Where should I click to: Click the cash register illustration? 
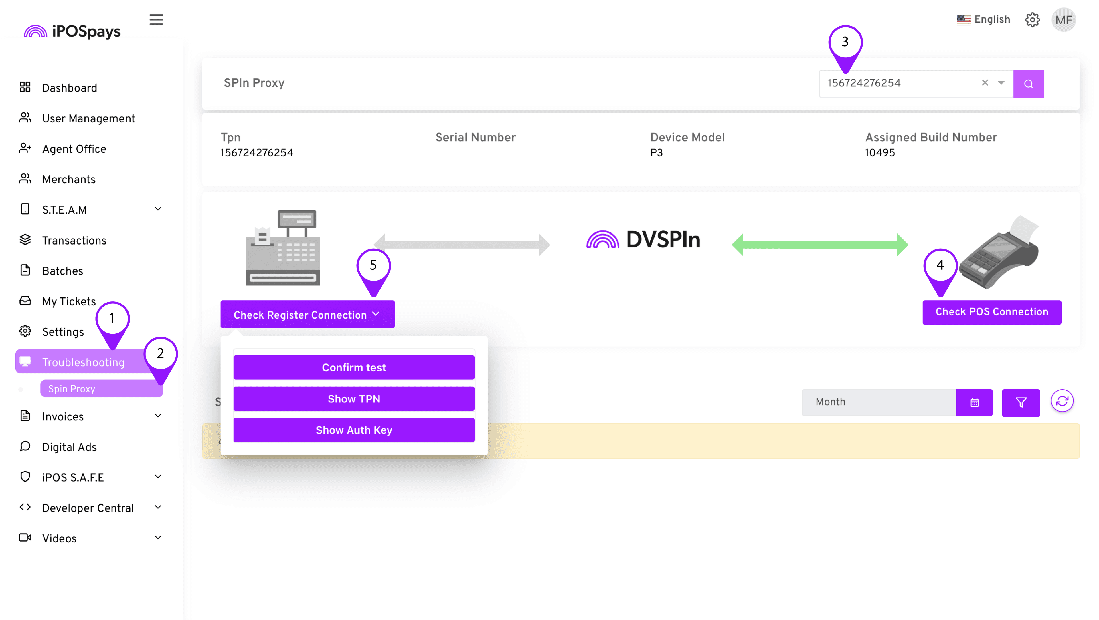point(283,248)
